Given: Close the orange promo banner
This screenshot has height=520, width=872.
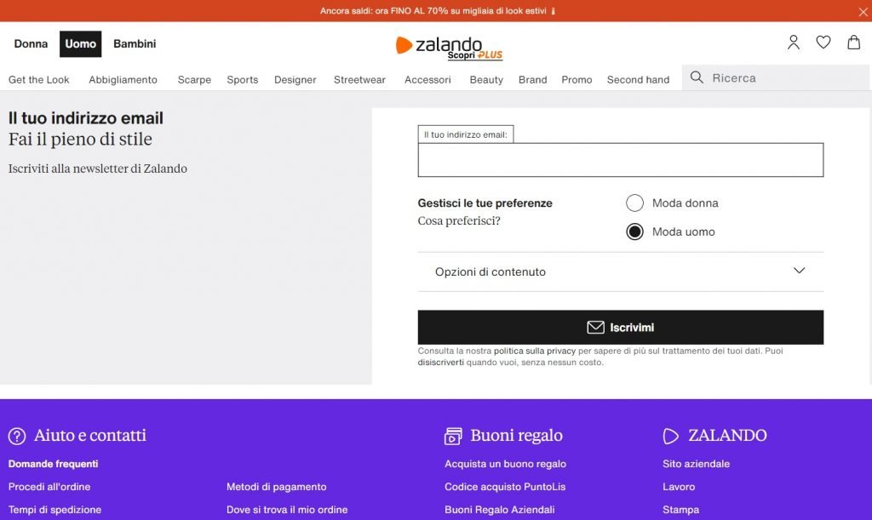Looking at the screenshot, I should (x=863, y=12).
